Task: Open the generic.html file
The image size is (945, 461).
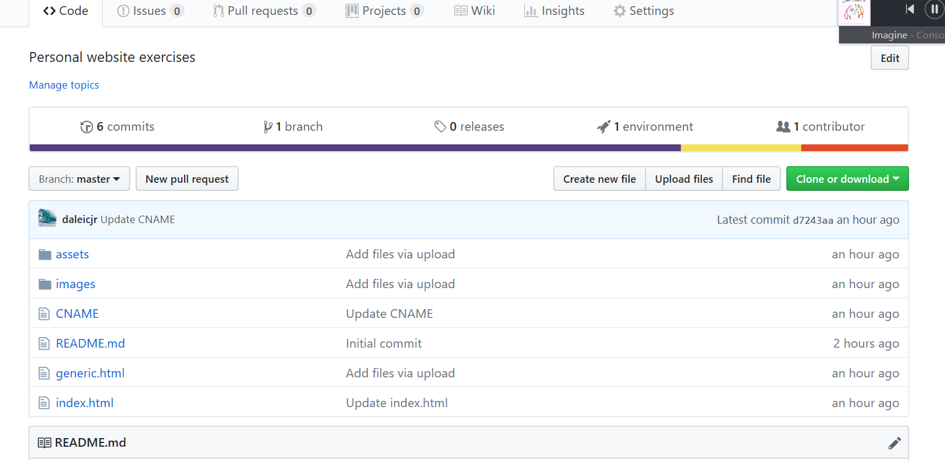Action: pos(90,373)
